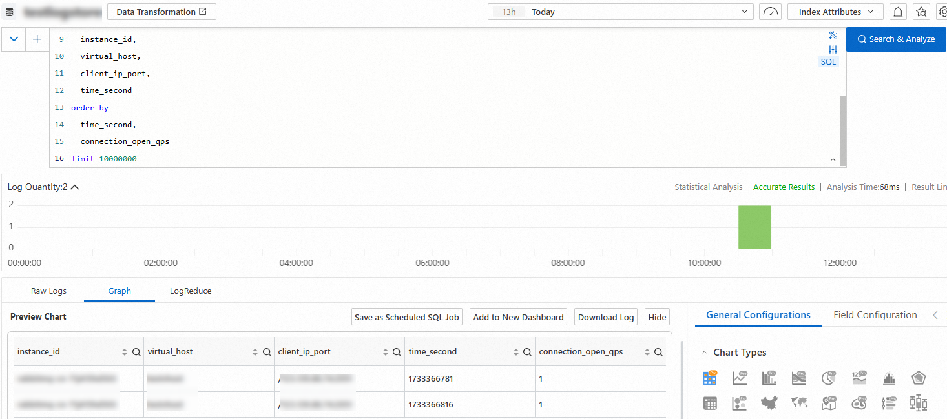The image size is (947, 419).
Task: Select the bubble scatter chart type
Action: click(740, 404)
